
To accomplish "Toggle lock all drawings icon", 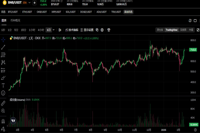I will pos(3,129).
